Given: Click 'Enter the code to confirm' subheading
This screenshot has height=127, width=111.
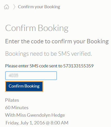Looking at the screenshot, I should coord(57,42).
